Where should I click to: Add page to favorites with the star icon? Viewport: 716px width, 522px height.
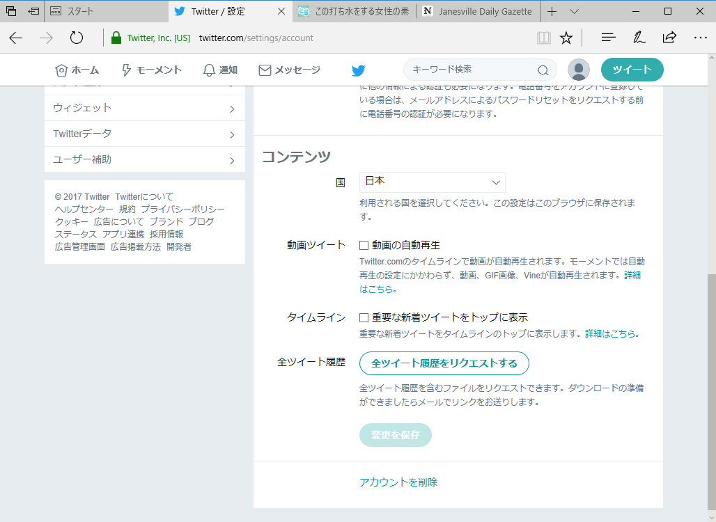(567, 37)
